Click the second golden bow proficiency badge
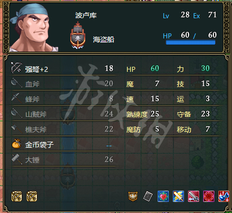This screenshot has height=213, width=232. [32, 196]
